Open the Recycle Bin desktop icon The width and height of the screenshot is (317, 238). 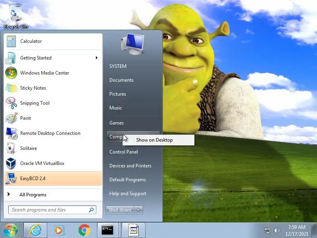point(15,16)
